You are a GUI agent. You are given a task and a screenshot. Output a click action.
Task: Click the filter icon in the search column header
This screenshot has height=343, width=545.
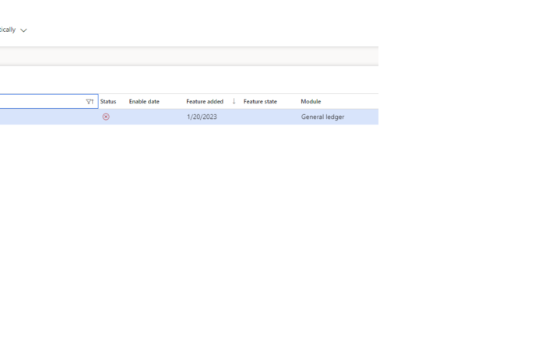click(x=90, y=101)
